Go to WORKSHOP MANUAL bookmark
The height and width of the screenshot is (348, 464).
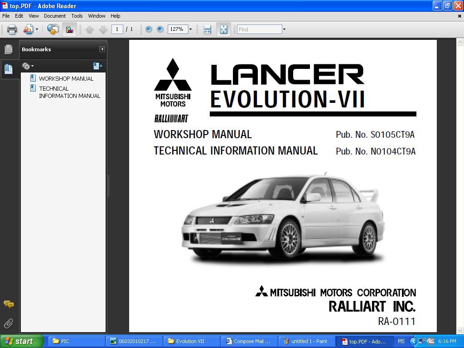[66, 78]
